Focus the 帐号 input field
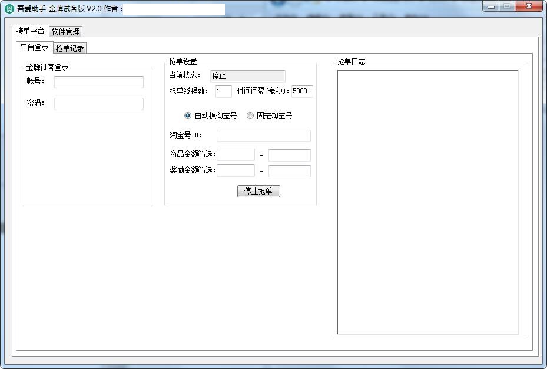Screen dimensions: 547x369 click(99, 82)
